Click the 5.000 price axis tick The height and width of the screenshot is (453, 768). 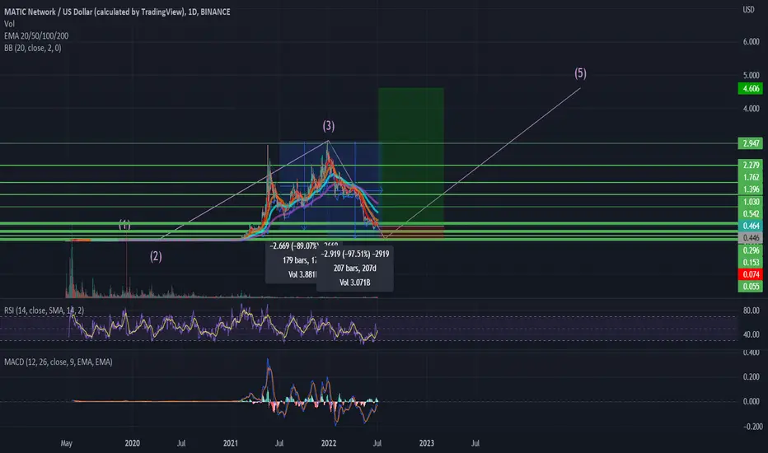pyautogui.click(x=751, y=76)
